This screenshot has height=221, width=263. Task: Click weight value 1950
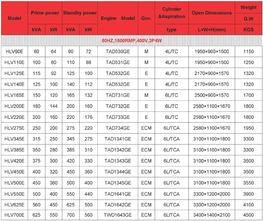click(249, 128)
